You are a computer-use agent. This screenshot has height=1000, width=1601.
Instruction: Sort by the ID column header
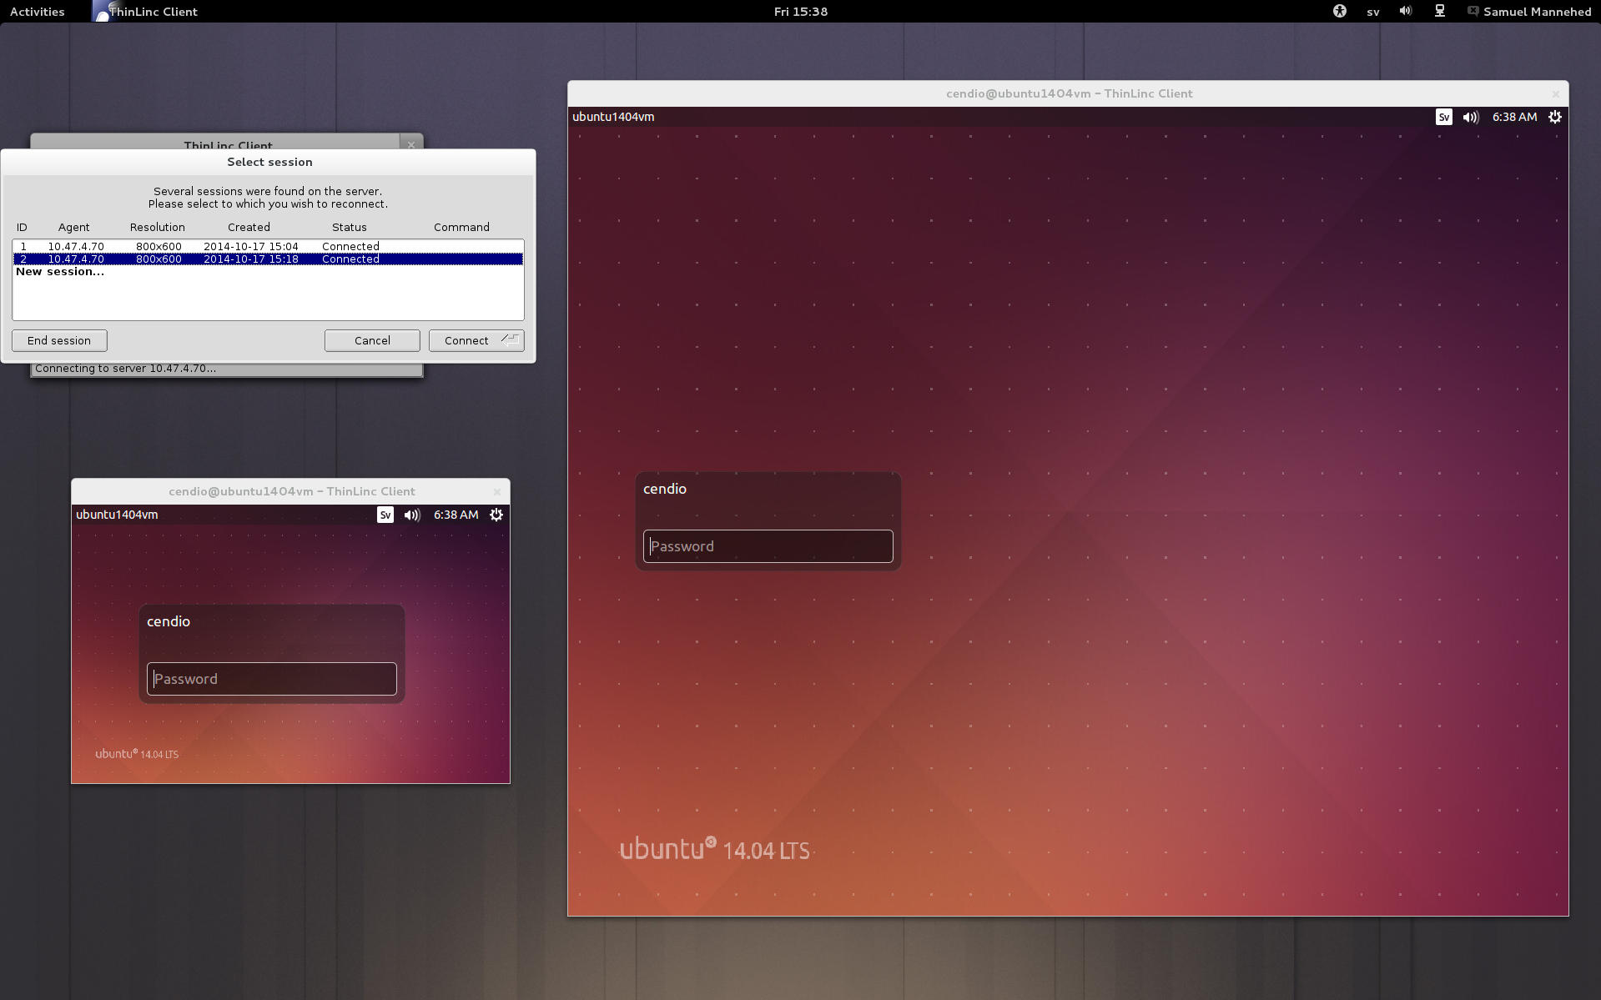[22, 227]
